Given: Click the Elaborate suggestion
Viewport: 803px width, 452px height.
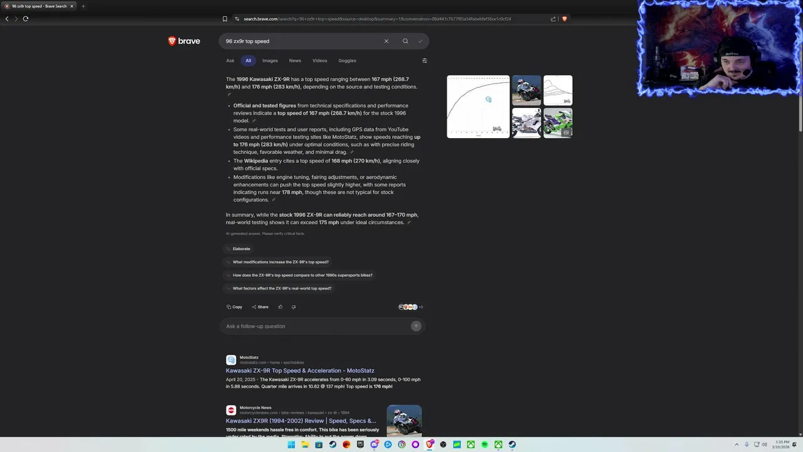Looking at the screenshot, I should coord(238,249).
